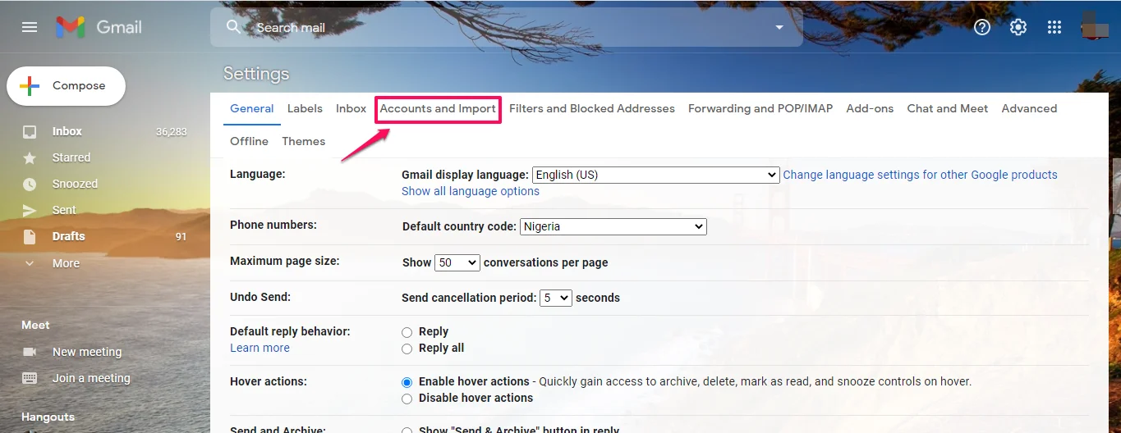The image size is (1121, 433).
Task: Click the Hangouts section label
Action: point(48,417)
